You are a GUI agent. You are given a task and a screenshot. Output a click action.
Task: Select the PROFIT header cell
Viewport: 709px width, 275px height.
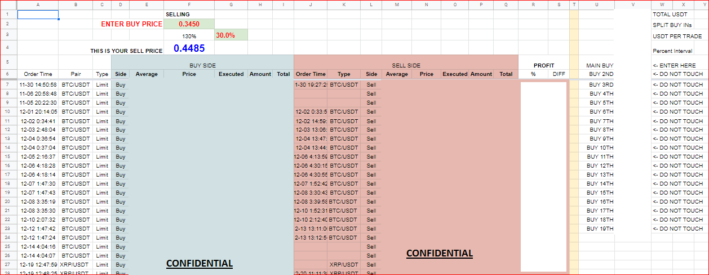[x=544, y=65]
